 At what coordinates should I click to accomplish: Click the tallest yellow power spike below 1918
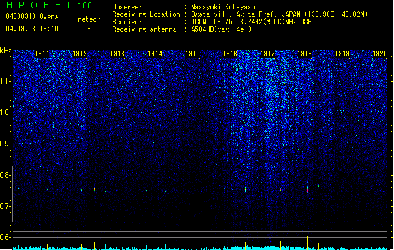click(307, 242)
